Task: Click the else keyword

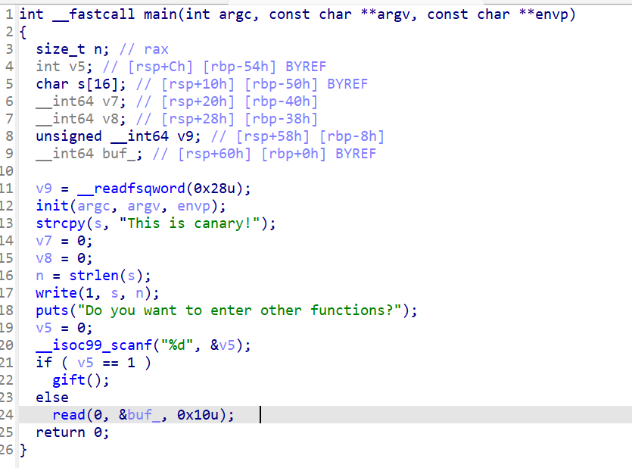Action: click(52, 398)
